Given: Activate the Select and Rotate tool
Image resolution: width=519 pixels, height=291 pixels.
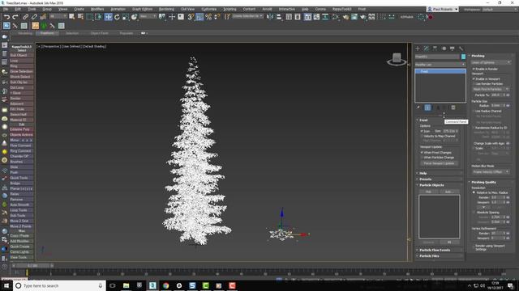Looking at the screenshot, I should (x=117, y=17).
